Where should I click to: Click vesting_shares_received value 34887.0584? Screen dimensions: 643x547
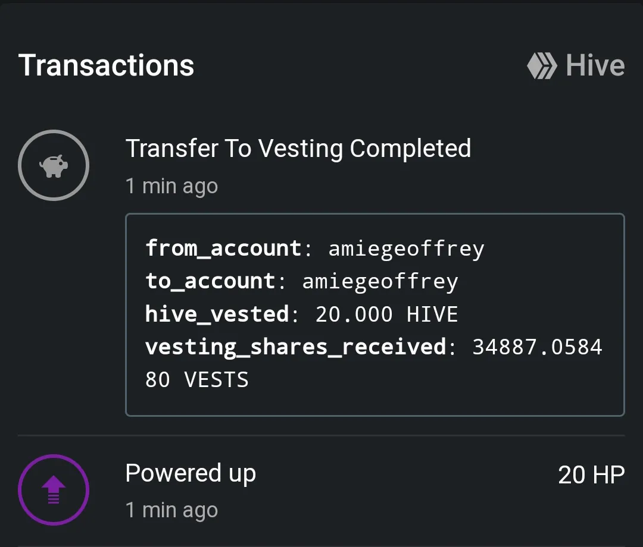[x=537, y=347]
